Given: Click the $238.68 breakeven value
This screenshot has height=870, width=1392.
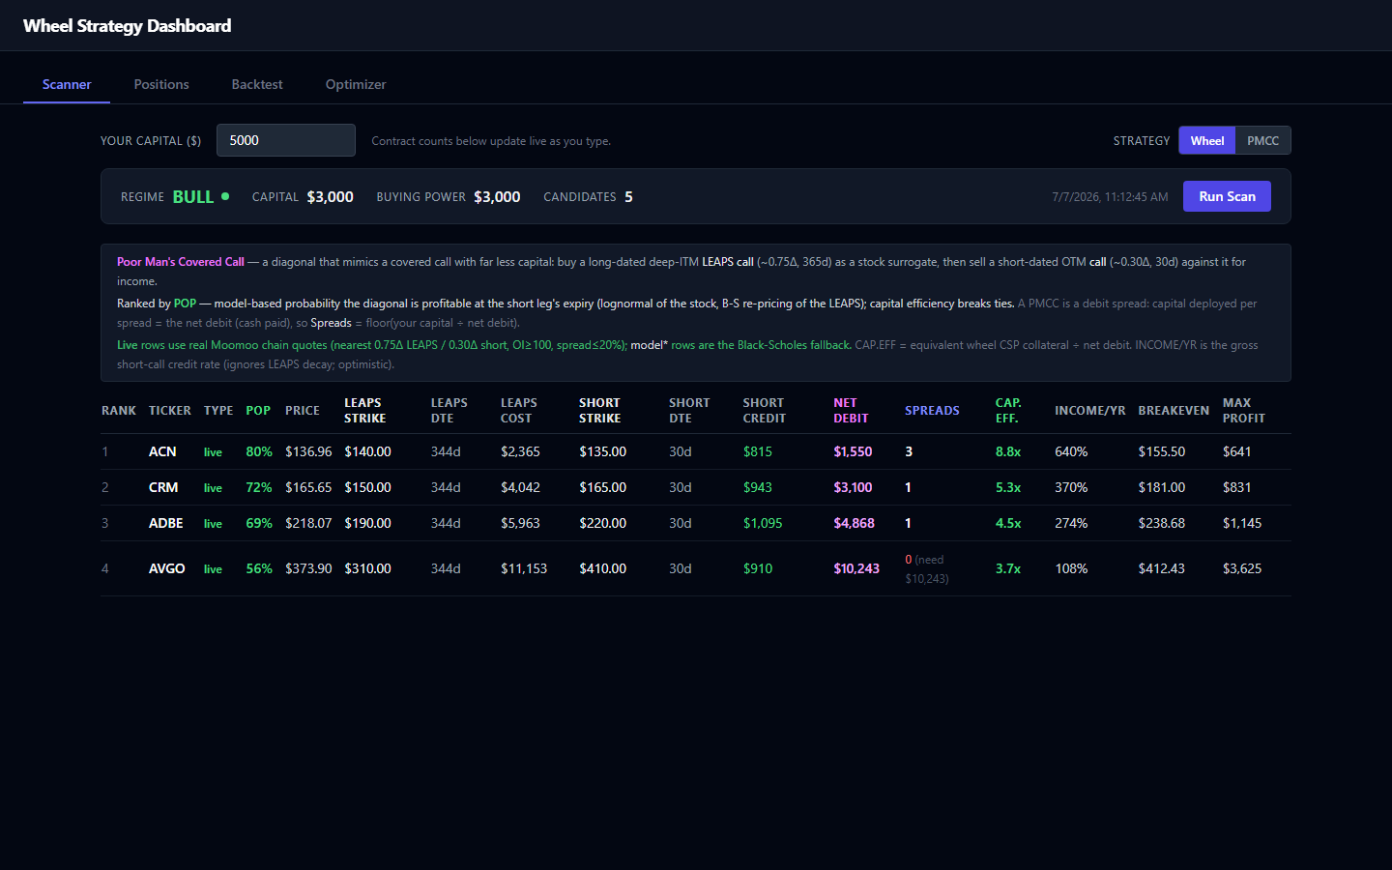Looking at the screenshot, I should pyautogui.click(x=1161, y=523).
